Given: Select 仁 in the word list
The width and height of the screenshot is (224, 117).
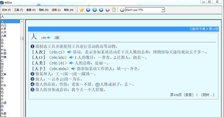Looking at the screenshot, I should 2,60.
